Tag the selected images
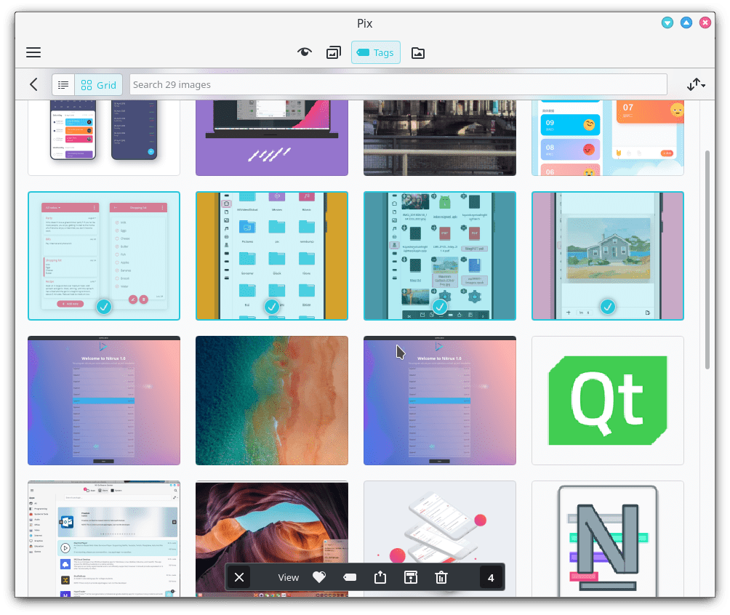 (349, 577)
